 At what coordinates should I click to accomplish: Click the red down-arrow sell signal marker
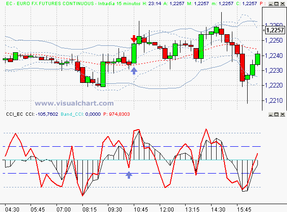[x=134, y=39]
